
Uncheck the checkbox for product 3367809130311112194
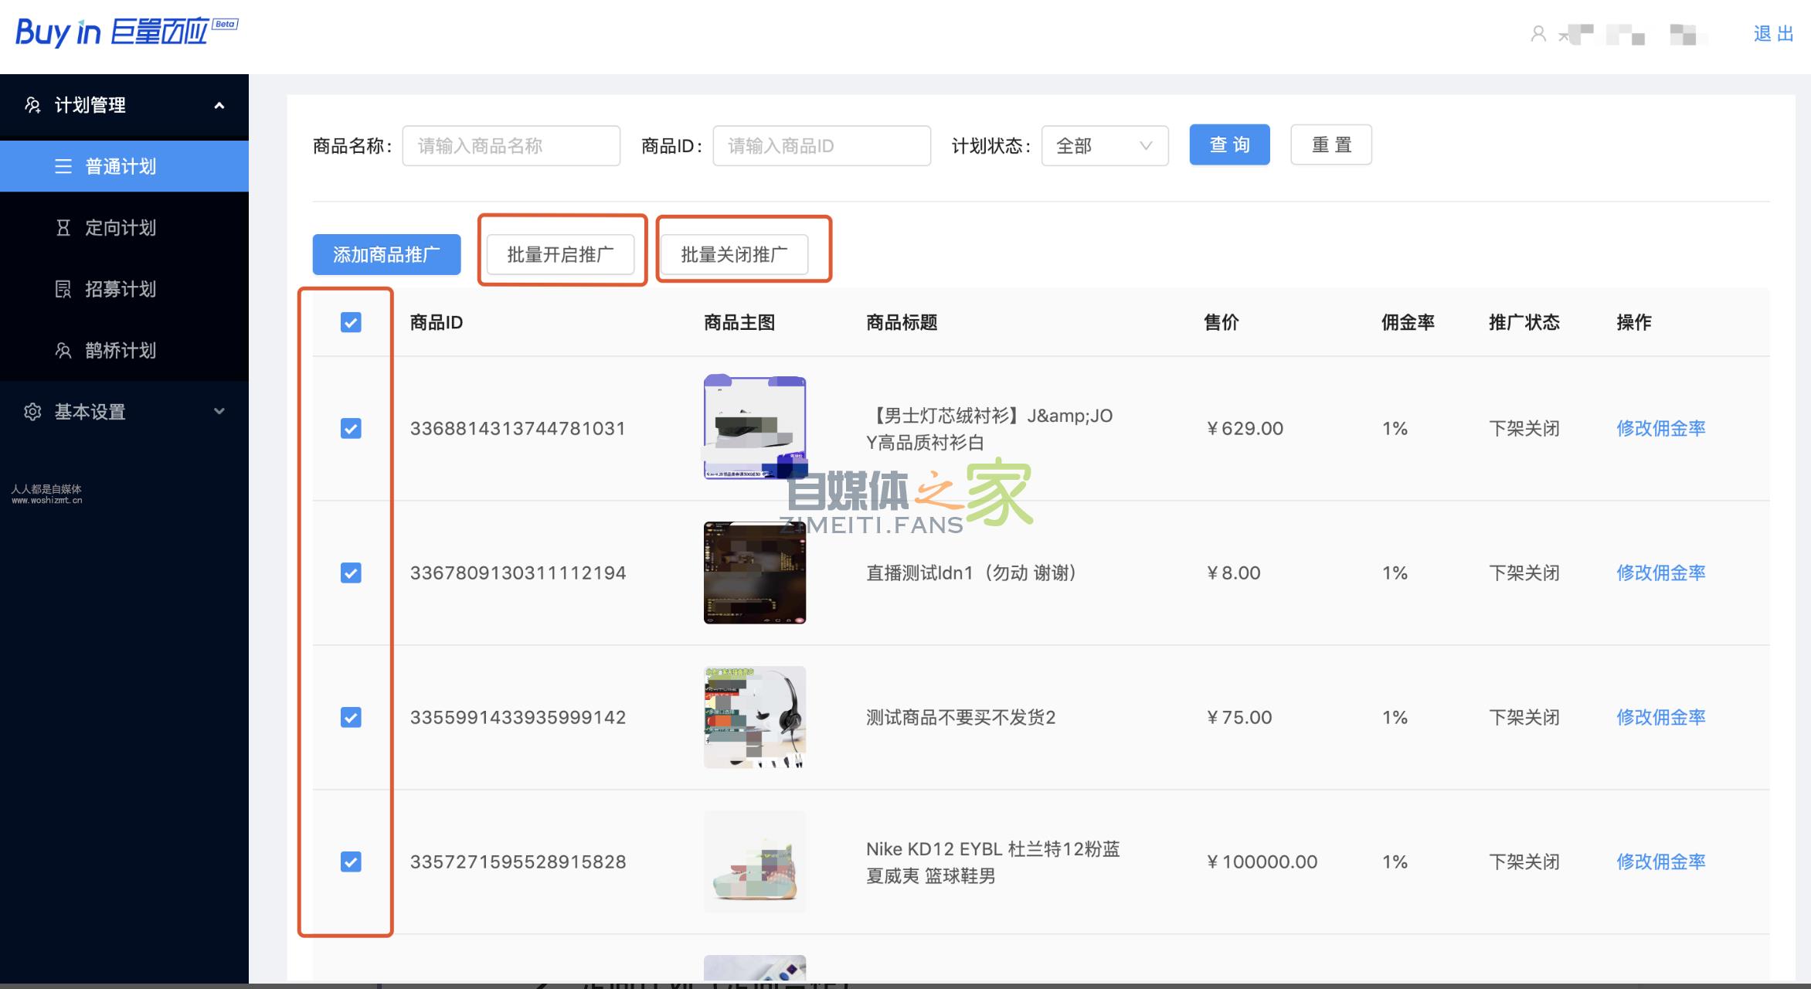point(352,573)
